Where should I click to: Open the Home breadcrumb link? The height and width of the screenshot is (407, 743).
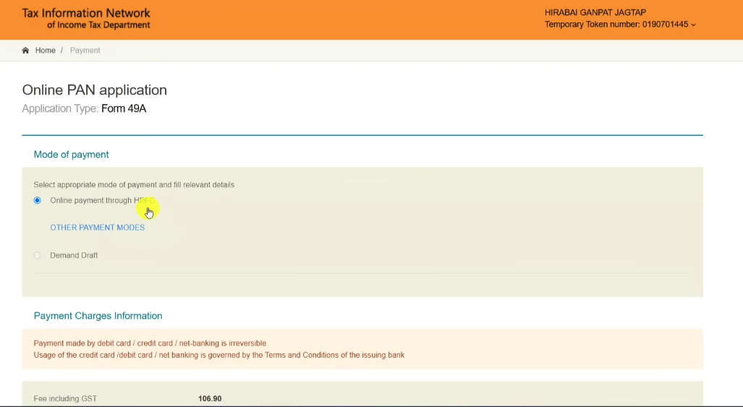[45, 51]
